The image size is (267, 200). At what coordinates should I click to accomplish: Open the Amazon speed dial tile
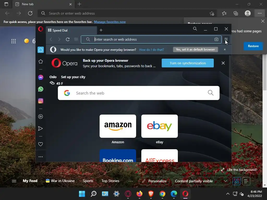(118, 126)
